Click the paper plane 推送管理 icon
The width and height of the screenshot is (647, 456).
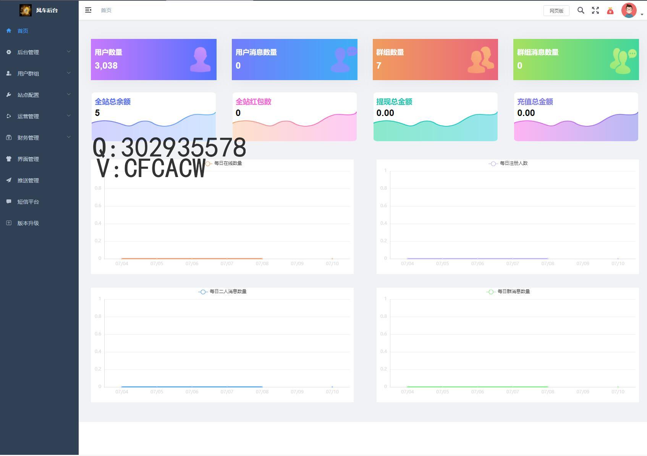point(9,180)
